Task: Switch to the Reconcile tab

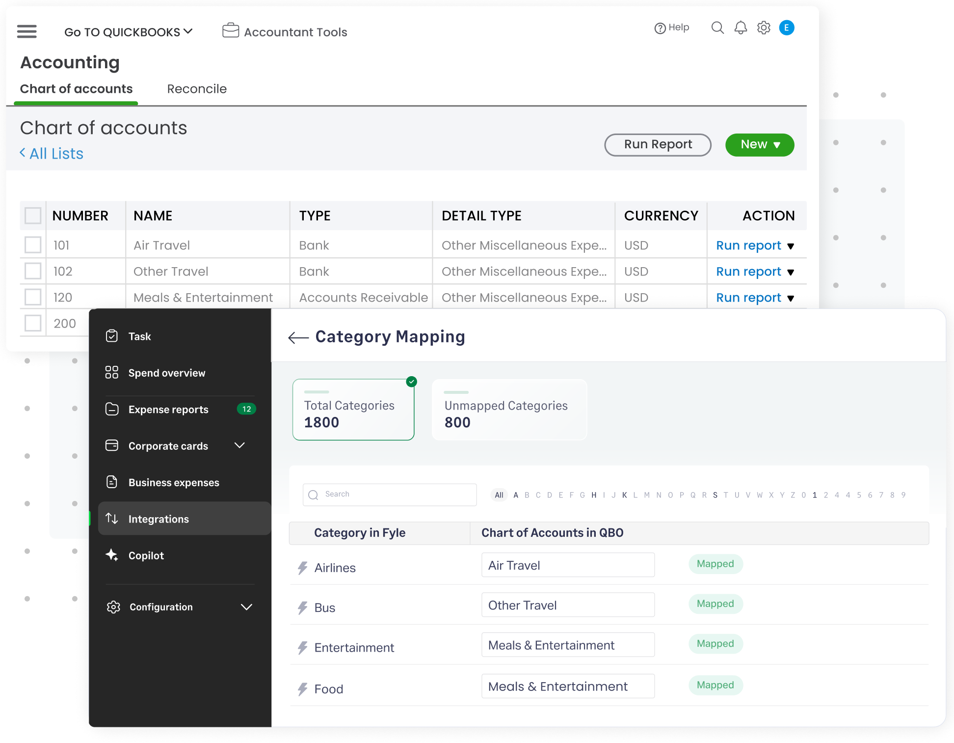Action: (x=197, y=89)
